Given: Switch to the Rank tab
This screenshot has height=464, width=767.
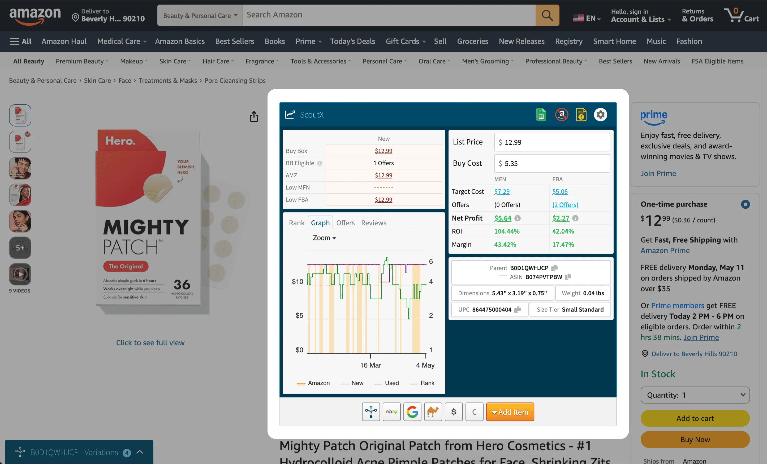Looking at the screenshot, I should [x=296, y=223].
